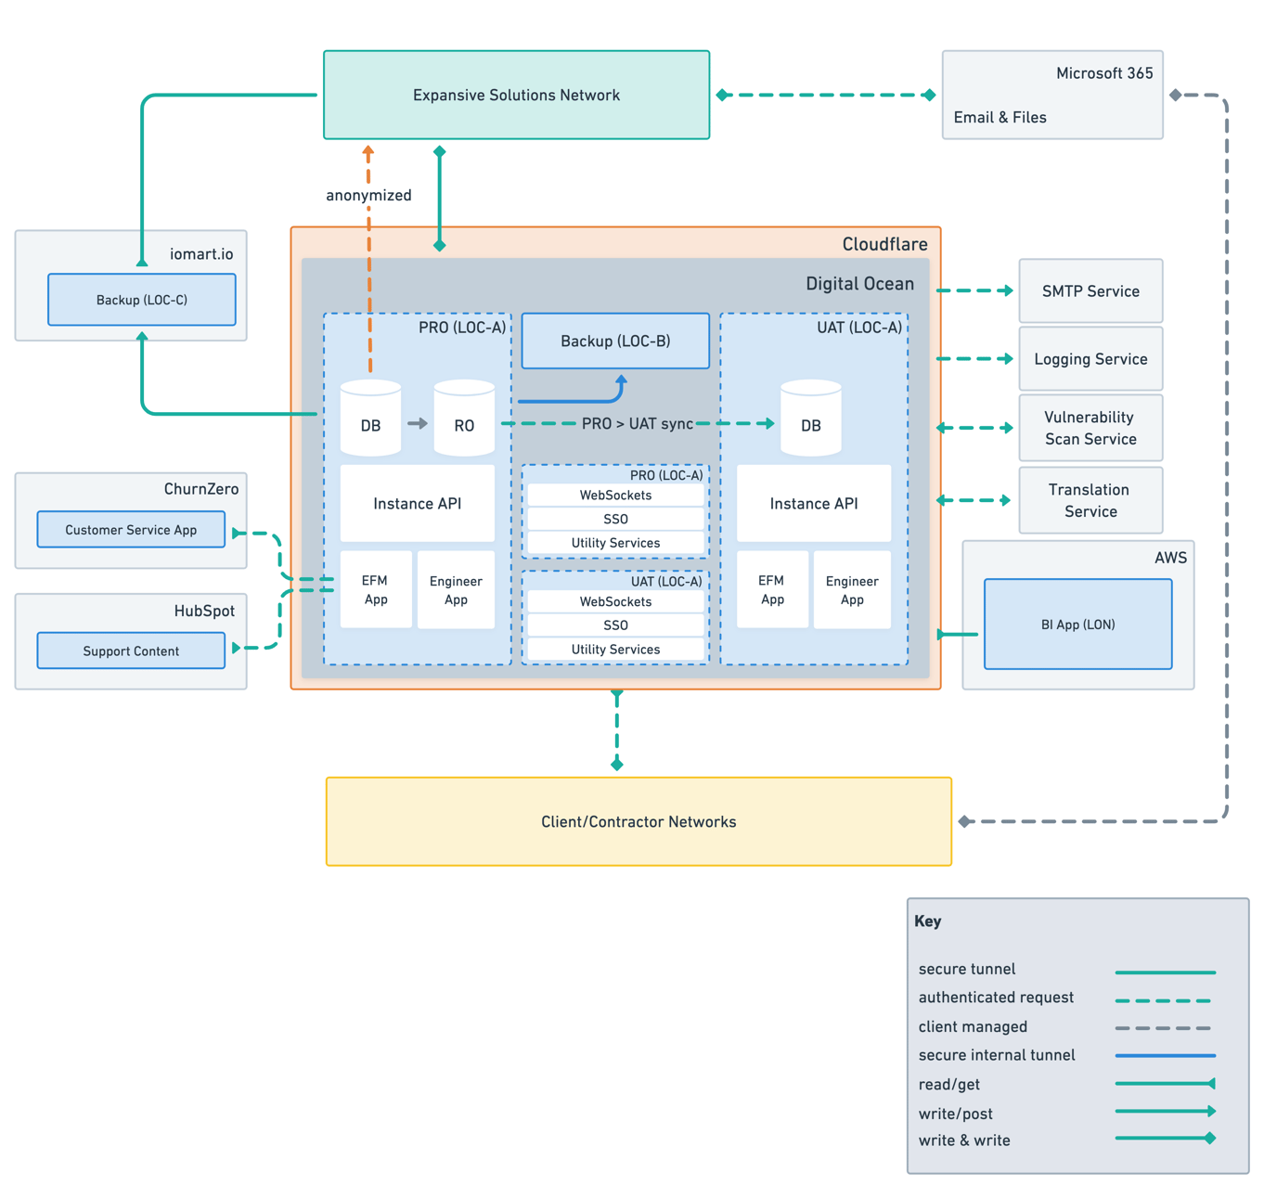Click the Expansive Solutions Network box

tap(516, 94)
